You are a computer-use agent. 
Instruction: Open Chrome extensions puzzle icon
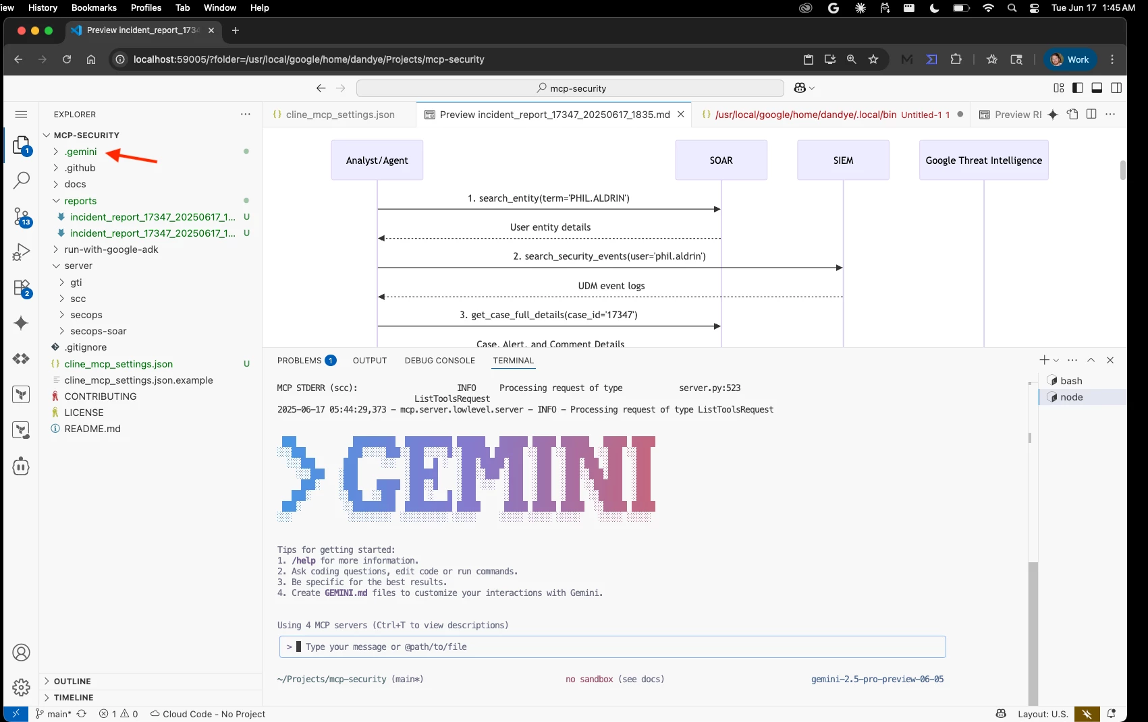tap(956, 59)
